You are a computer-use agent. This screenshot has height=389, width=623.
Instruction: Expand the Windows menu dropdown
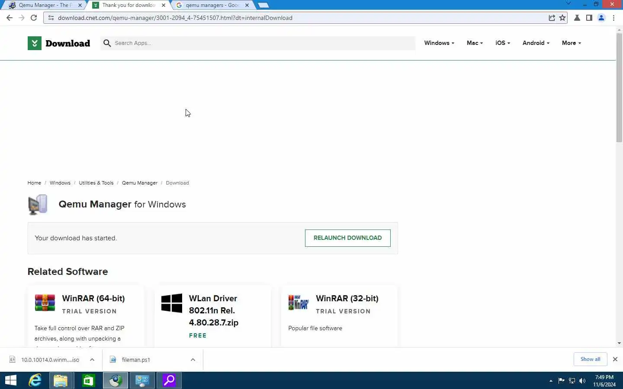(x=439, y=43)
